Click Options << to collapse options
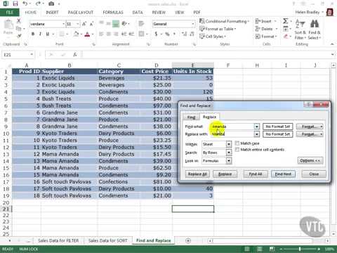337x253 pixels. [x=310, y=160]
